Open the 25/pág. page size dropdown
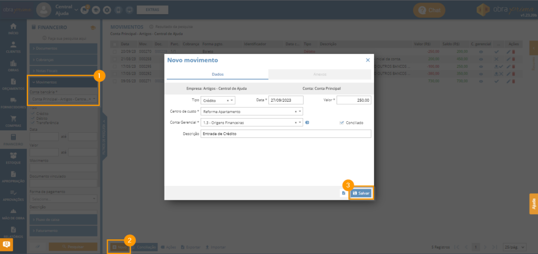The image size is (538, 254). coord(514,247)
